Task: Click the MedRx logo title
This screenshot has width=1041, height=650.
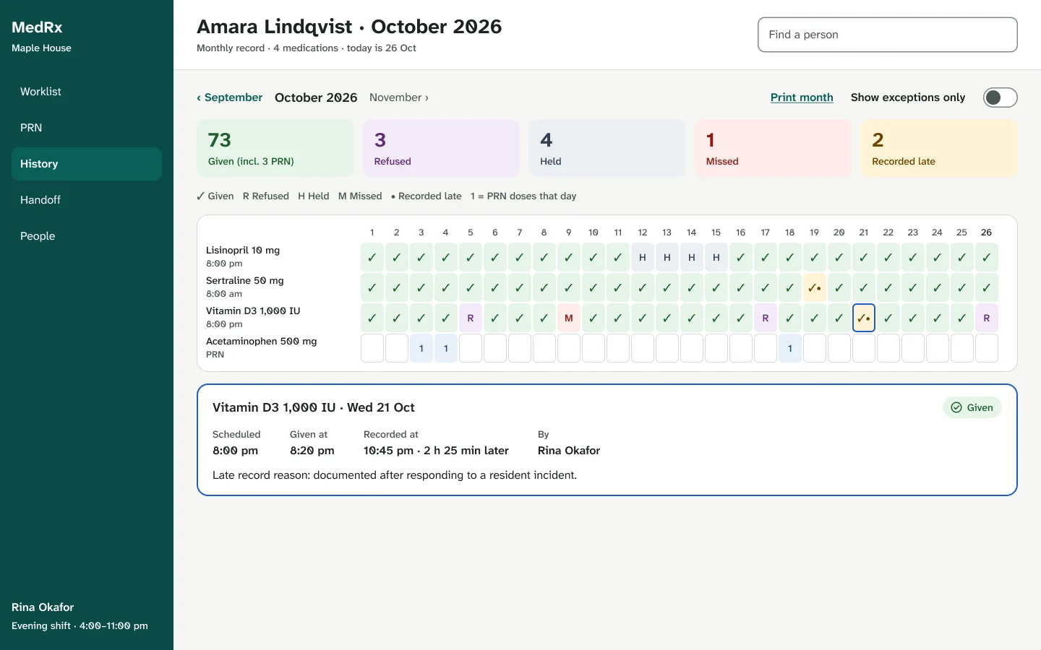Action: 37,27
